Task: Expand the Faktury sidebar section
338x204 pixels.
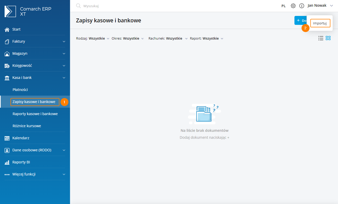Action: click(x=64, y=41)
